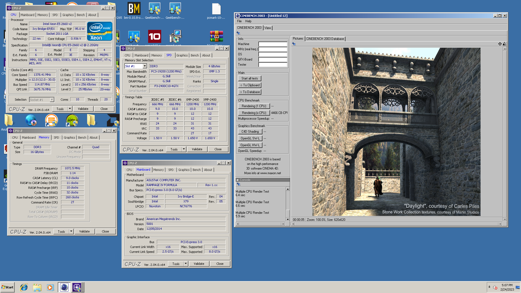Open the white pcmark-10 file icon
Viewport: 521px width, 293px height.
click(216, 9)
